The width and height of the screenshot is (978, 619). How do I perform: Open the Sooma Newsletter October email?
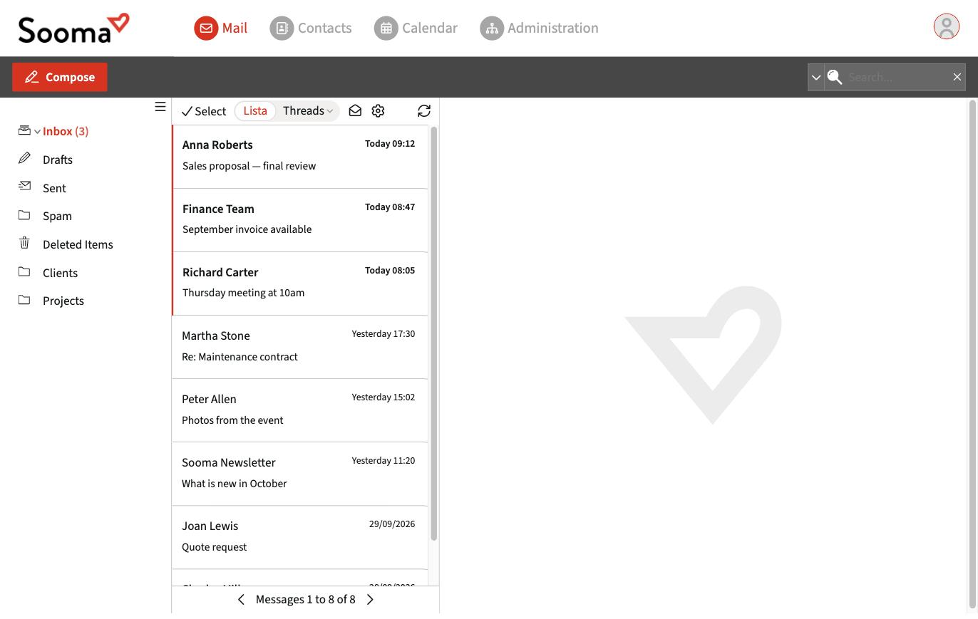300,474
